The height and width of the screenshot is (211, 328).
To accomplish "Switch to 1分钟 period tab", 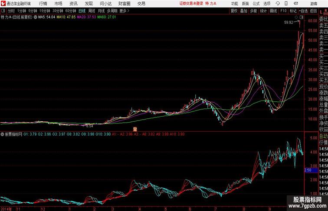I will point(22,11).
